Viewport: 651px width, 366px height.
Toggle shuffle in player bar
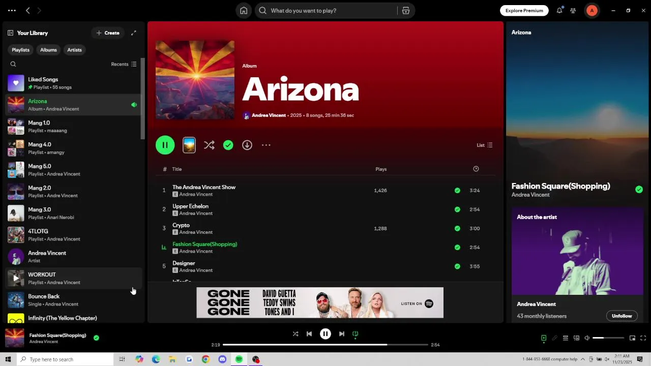tap(295, 334)
